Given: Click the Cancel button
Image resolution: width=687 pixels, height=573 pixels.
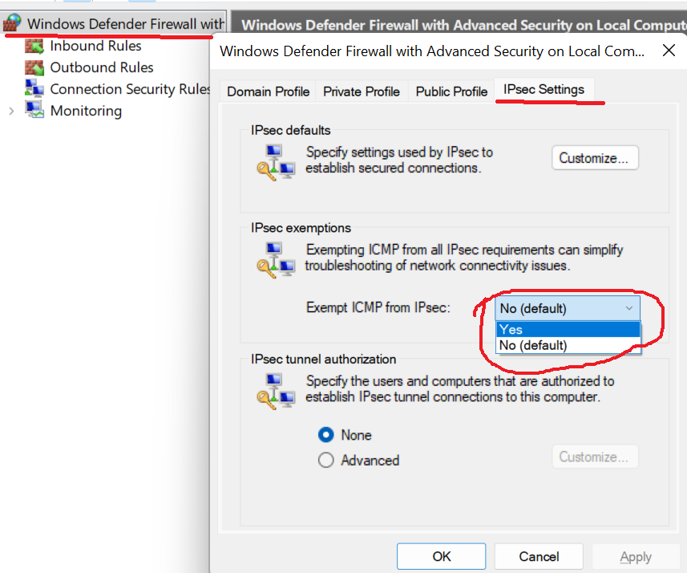Looking at the screenshot, I should click(538, 556).
